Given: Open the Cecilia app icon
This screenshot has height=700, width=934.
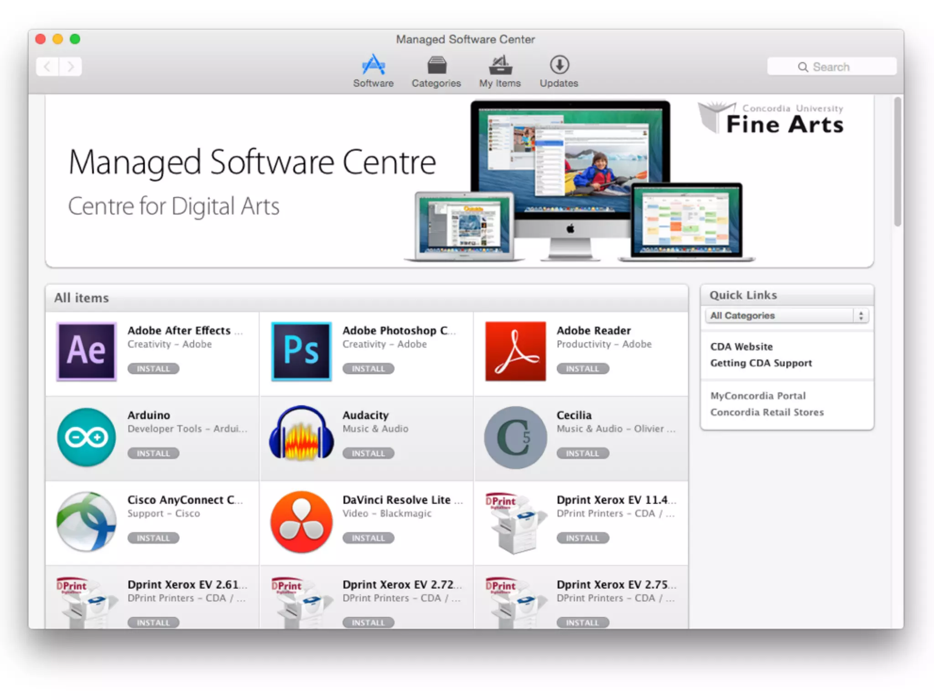Looking at the screenshot, I should pyautogui.click(x=515, y=437).
